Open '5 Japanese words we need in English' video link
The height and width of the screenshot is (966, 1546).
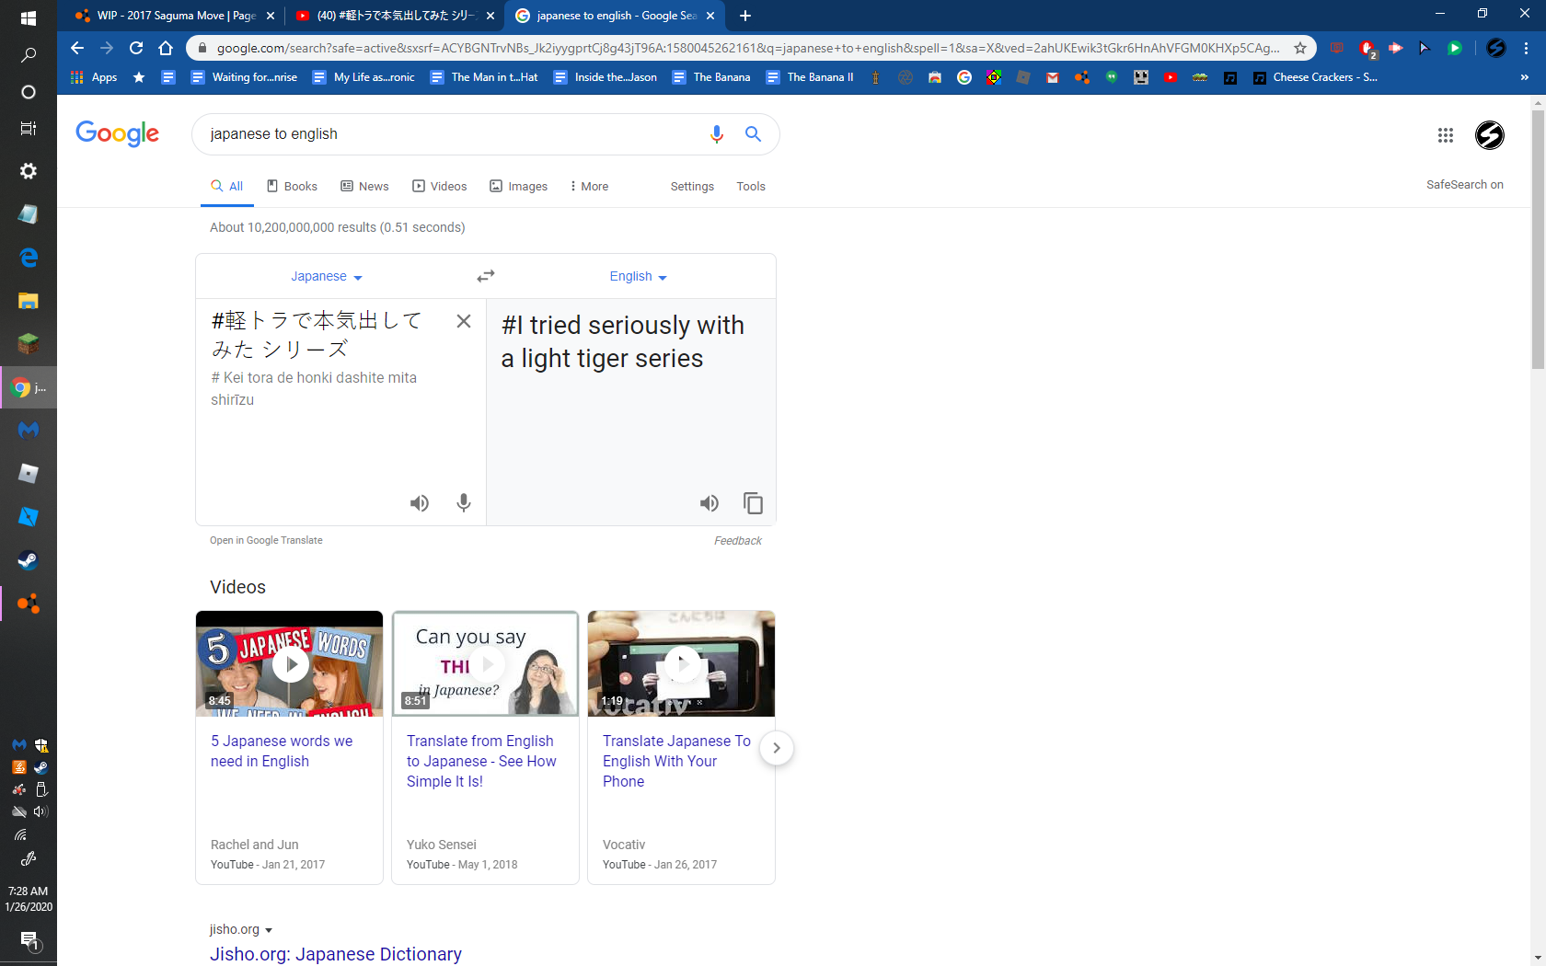point(282,751)
